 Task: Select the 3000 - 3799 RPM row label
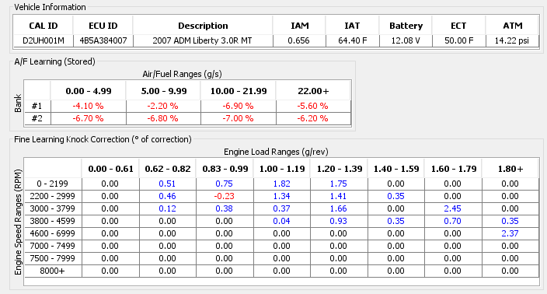coord(52,208)
